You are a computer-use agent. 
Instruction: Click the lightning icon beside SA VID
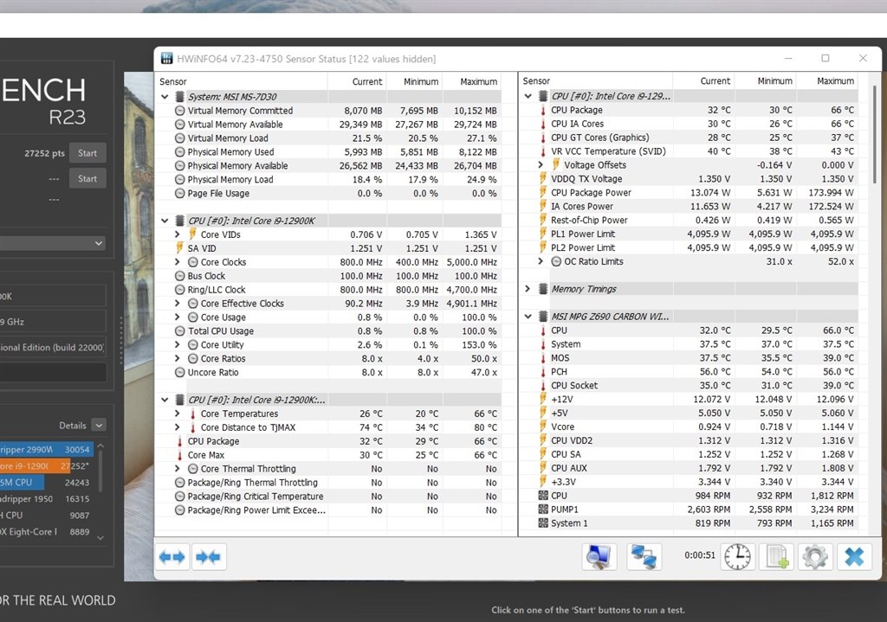click(x=180, y=248)
